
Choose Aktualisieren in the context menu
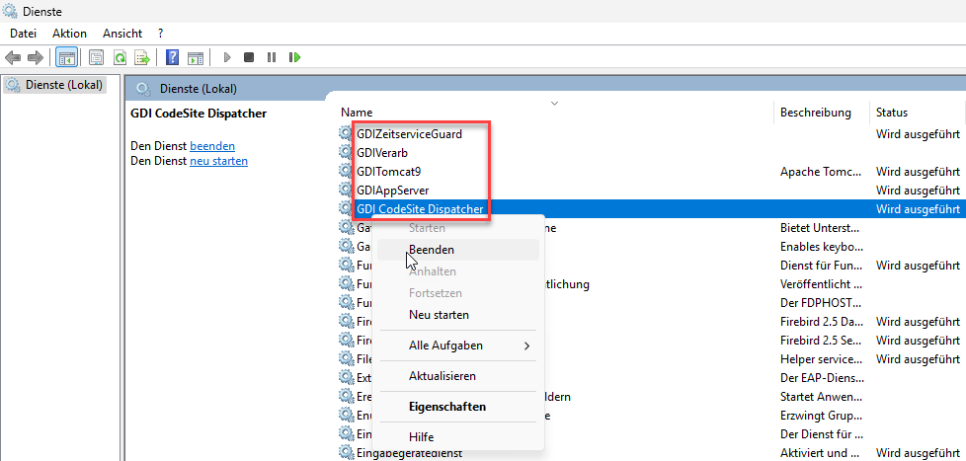(458, 376)
